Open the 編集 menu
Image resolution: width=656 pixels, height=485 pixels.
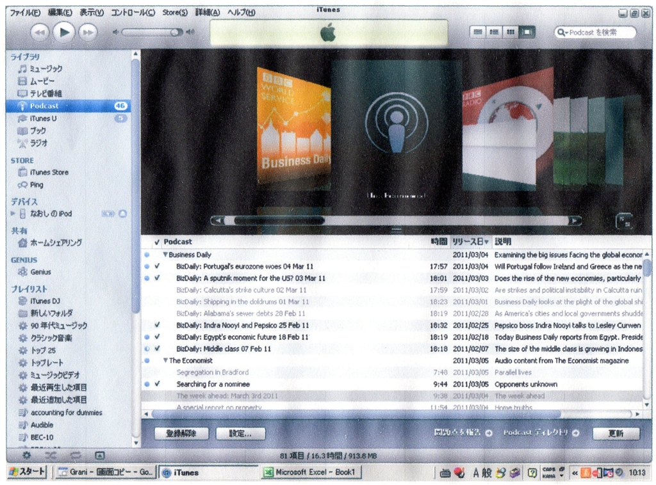pyautogui.click(x=60, y=13)
